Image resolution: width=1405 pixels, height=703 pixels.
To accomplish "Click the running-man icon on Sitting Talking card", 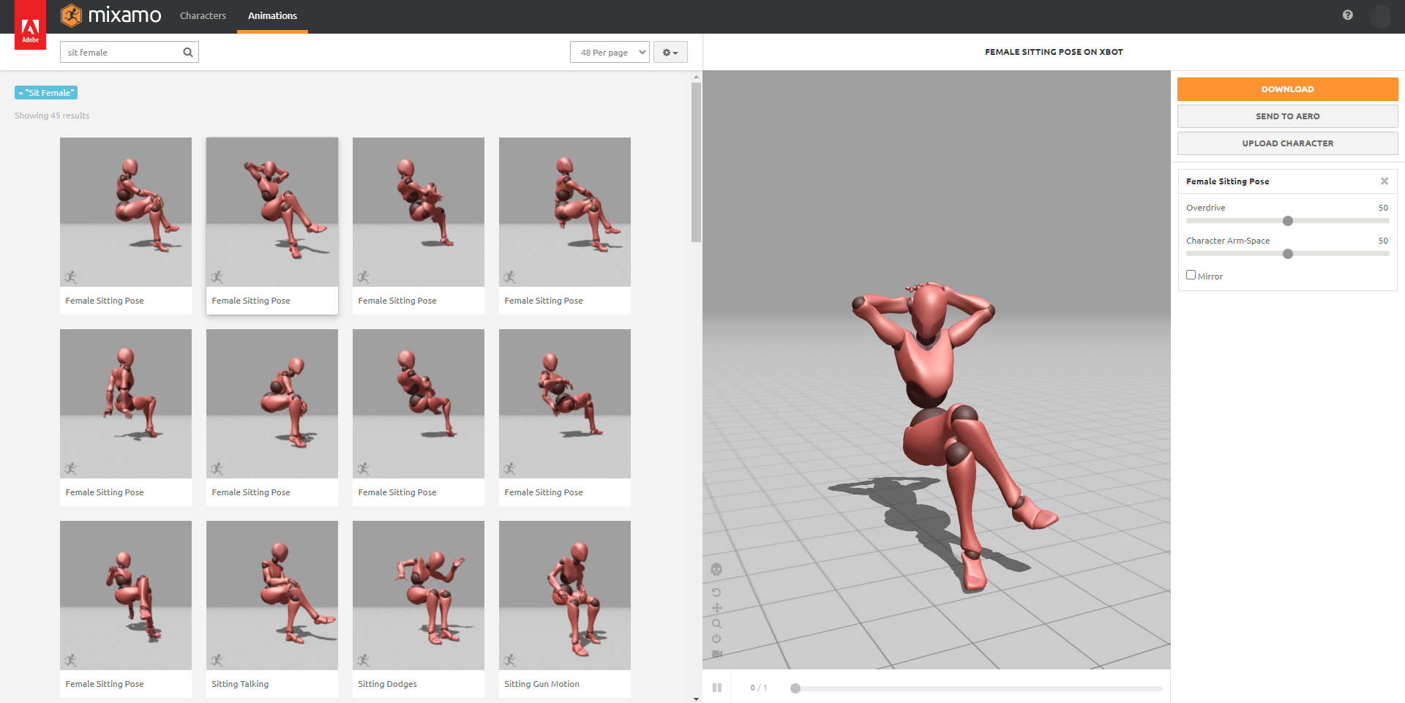I will pyautogui.click(x=217, y=661).
